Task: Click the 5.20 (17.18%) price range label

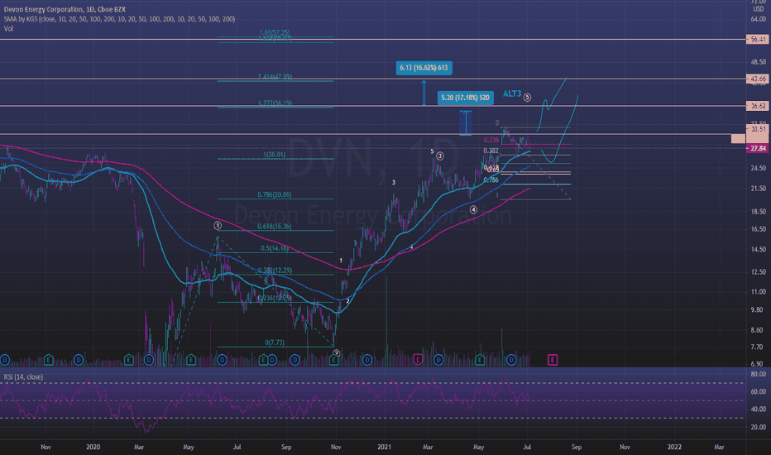Action: (x=465, y=98)
